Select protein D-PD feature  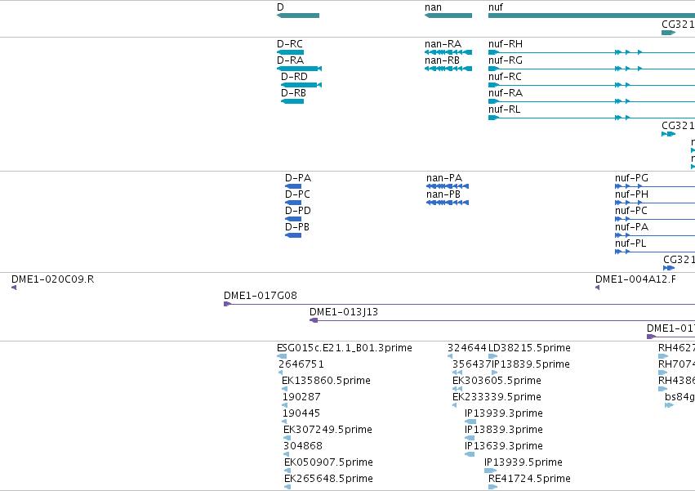[293, 219]
